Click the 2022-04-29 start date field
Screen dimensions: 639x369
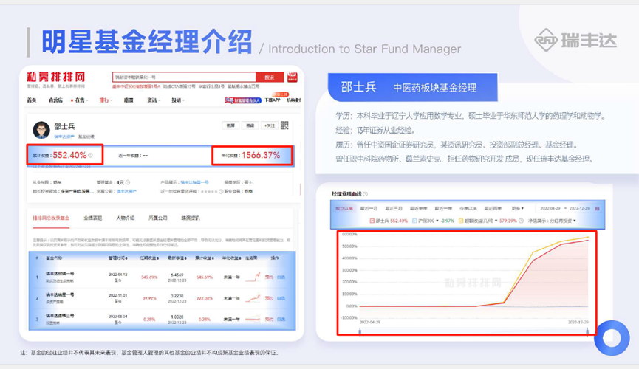pyautogui.click(x=550, y=209)
